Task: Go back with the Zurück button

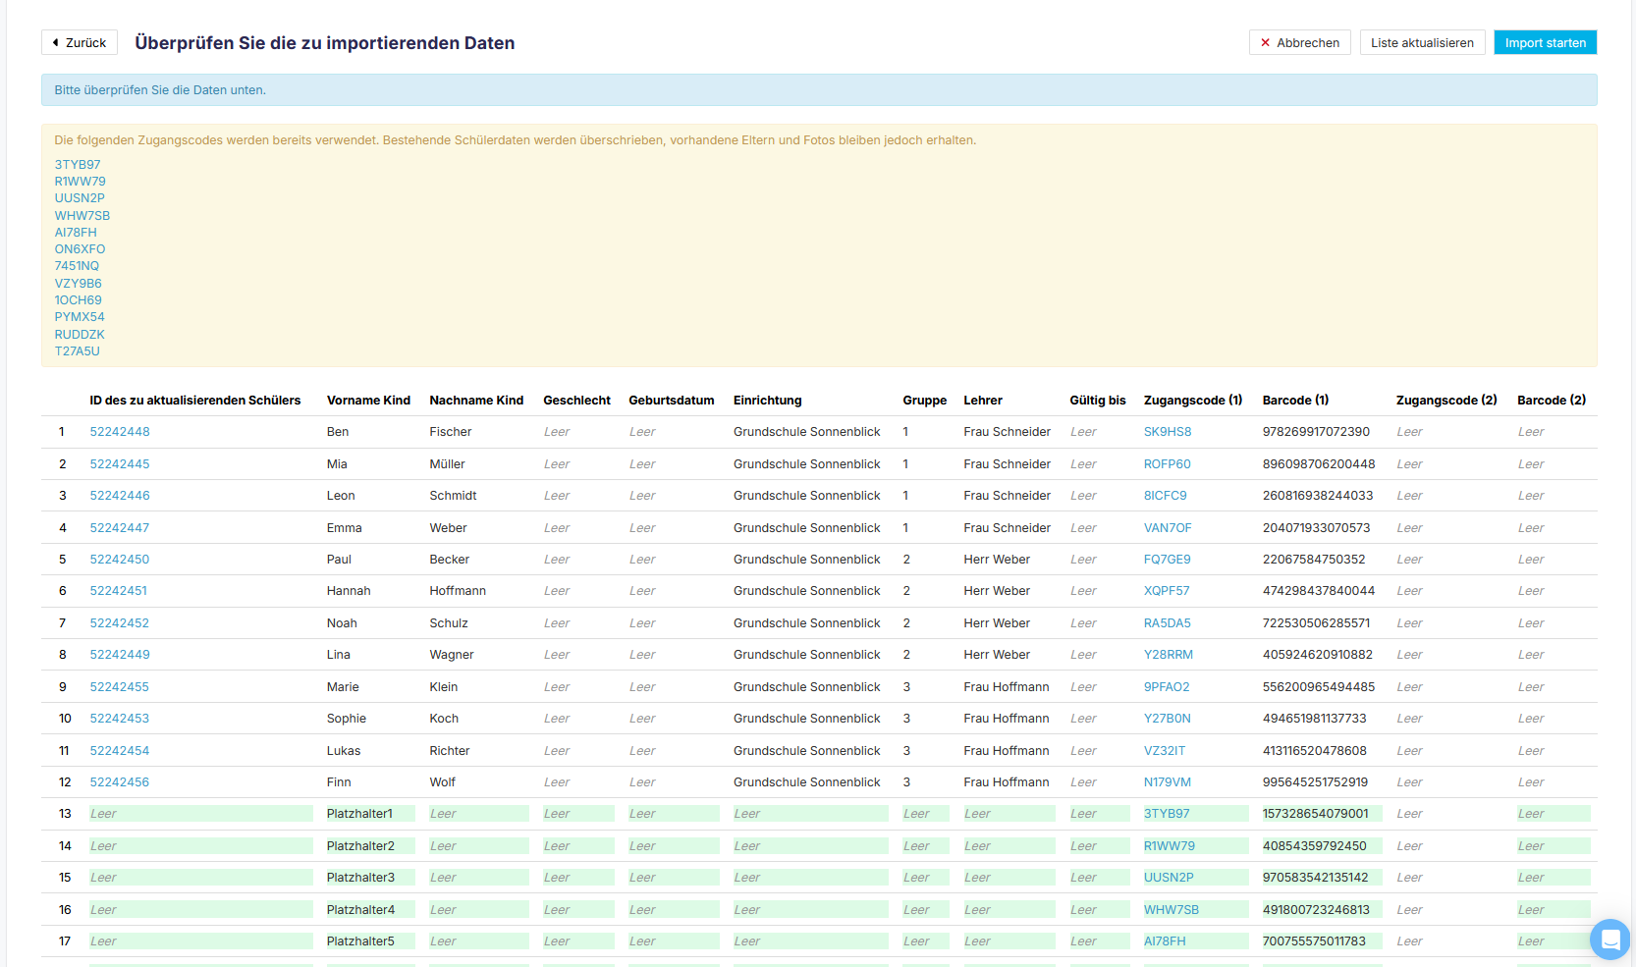Action: pos(80,42)
